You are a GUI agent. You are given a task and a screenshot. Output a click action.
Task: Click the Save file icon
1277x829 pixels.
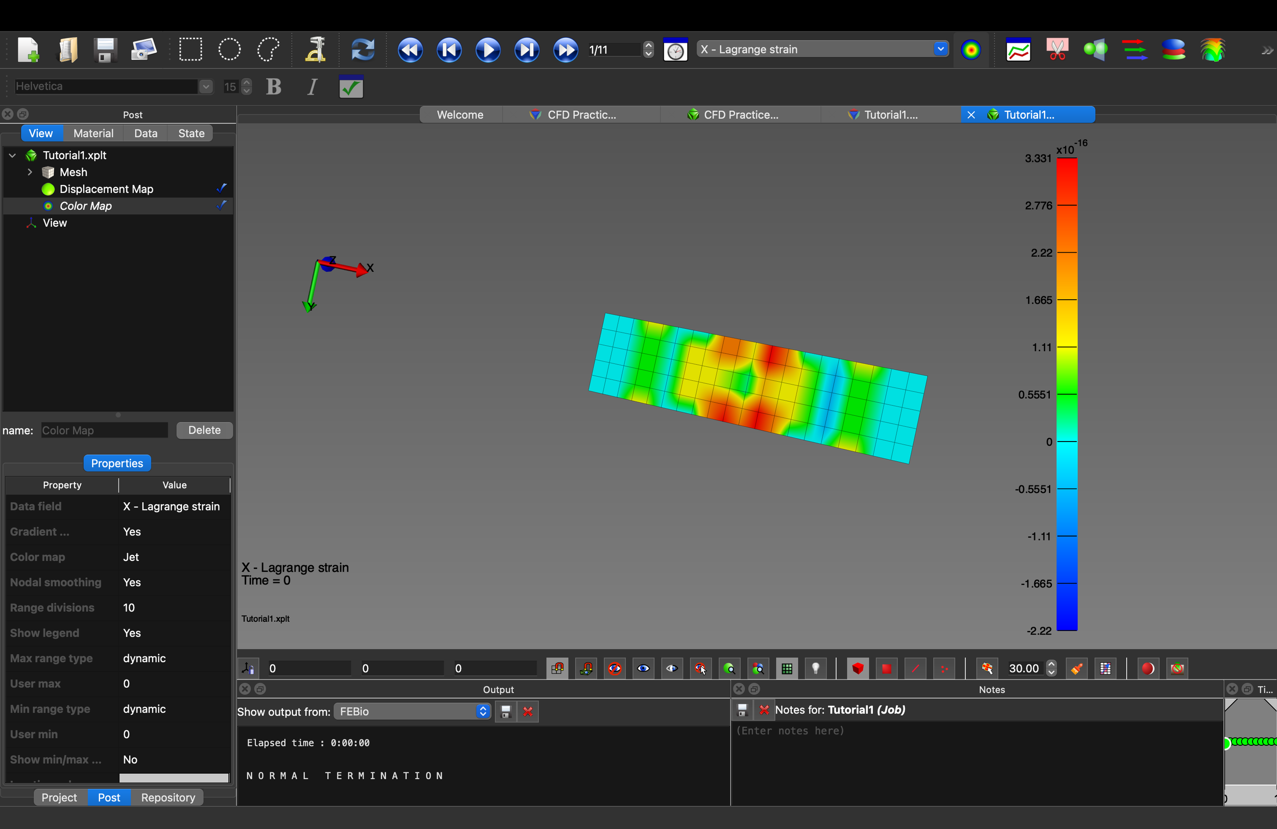point(105,50)
